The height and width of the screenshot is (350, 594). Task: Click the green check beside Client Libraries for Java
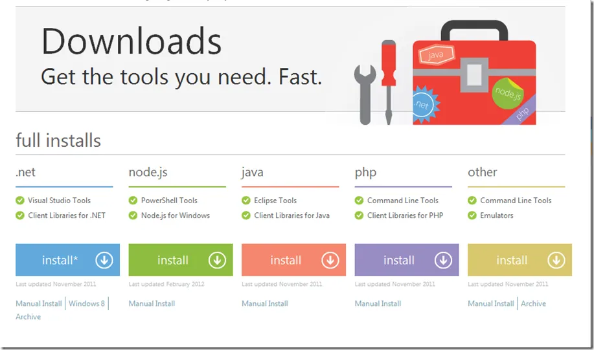coord(246,215)
